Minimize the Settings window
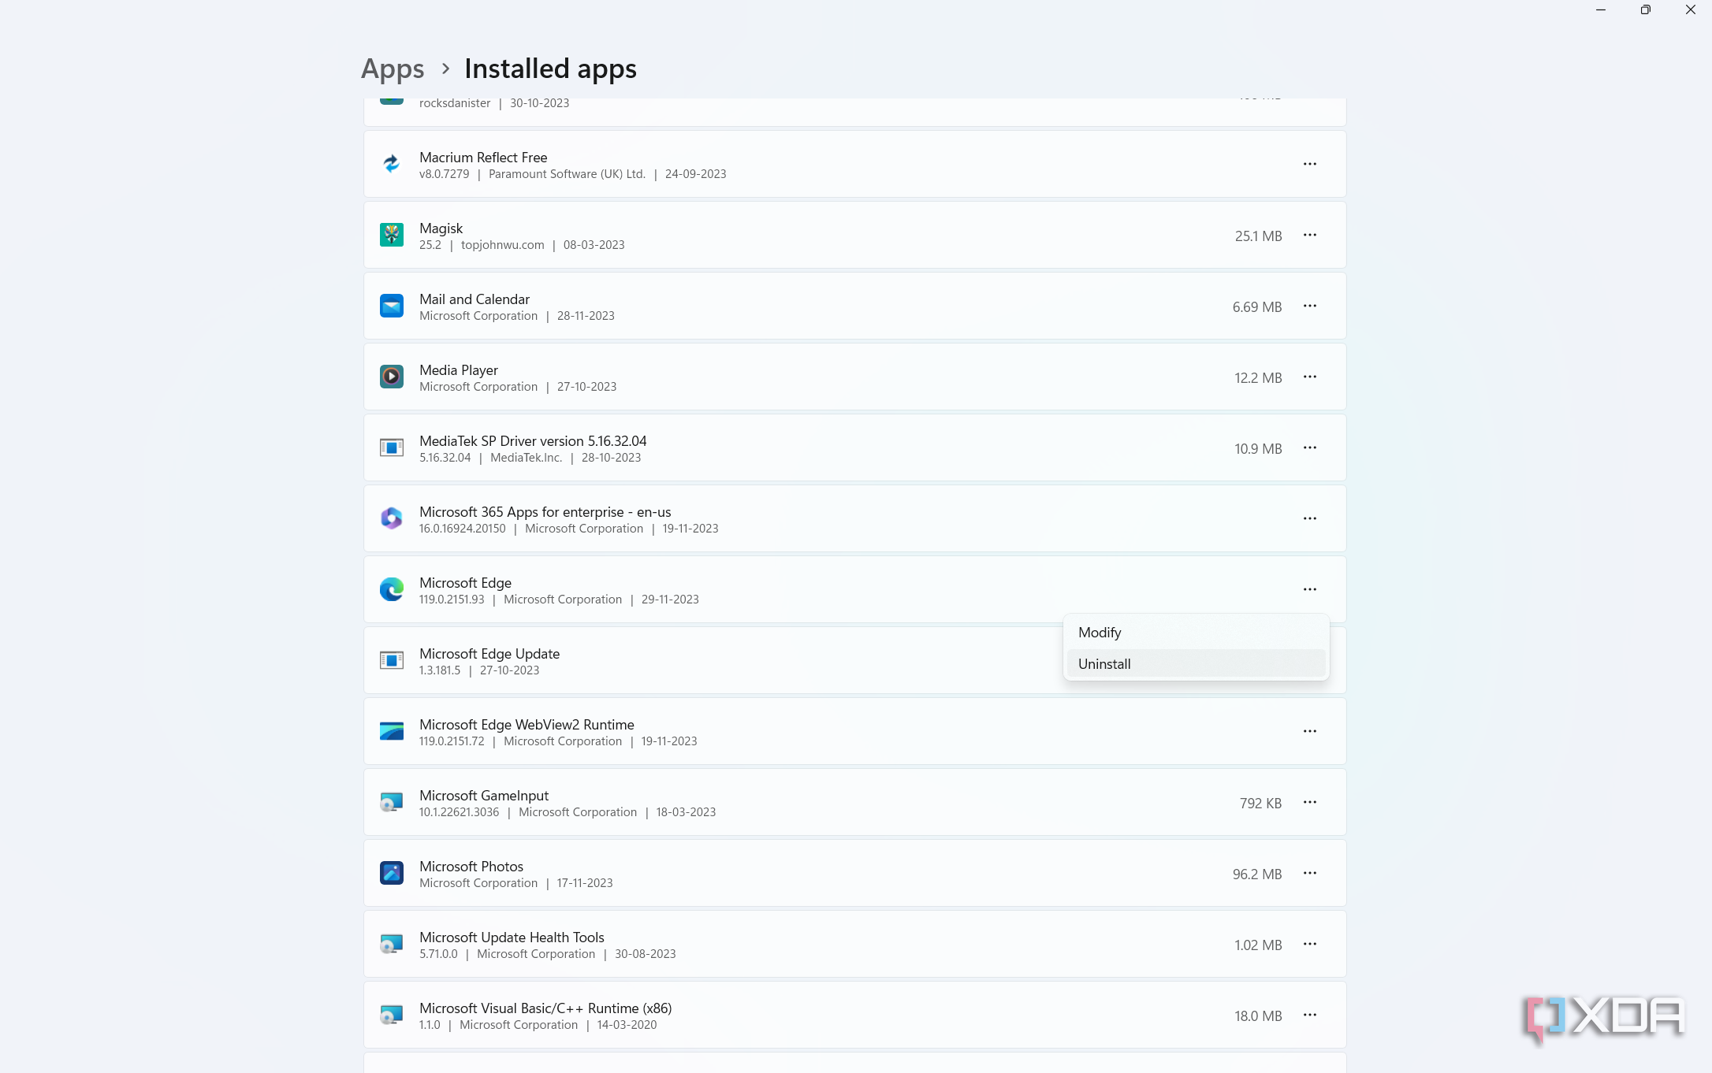Viewport: 1712px width, 1073px height. click(1601, 10)
